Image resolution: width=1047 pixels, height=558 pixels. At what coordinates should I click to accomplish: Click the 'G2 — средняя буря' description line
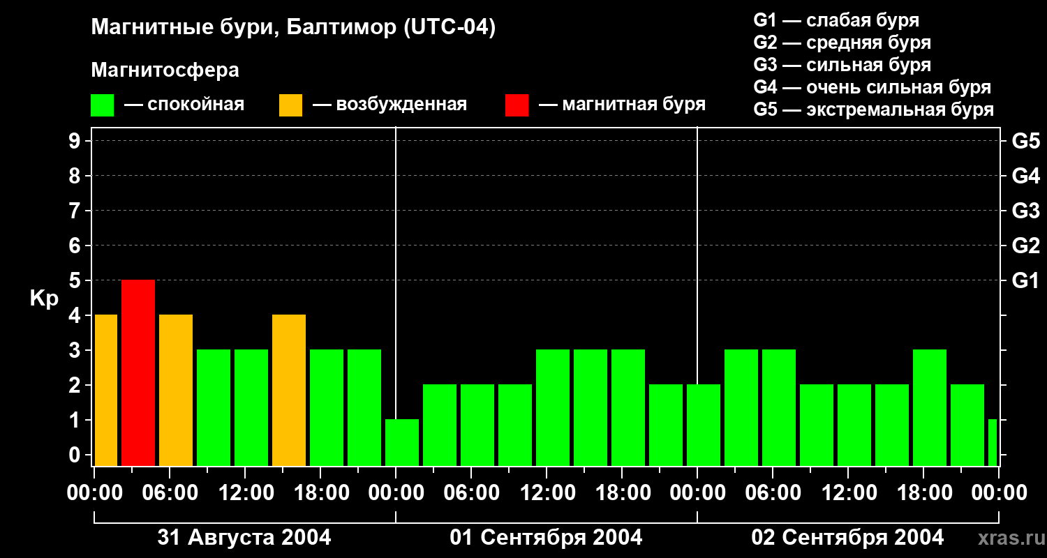[x=842, y=43]
